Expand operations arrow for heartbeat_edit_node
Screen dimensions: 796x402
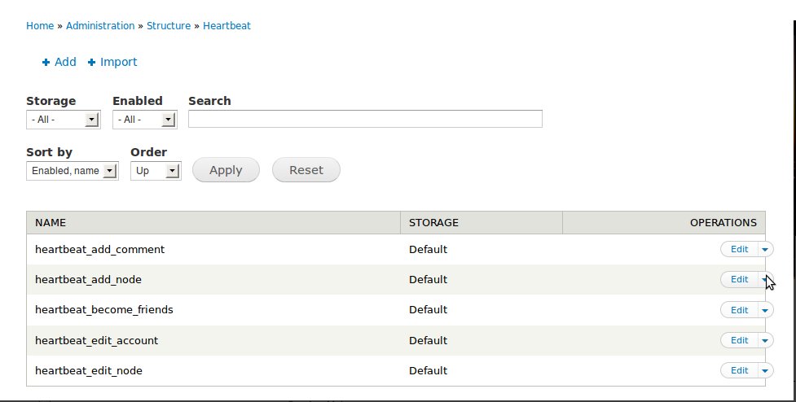765,370
